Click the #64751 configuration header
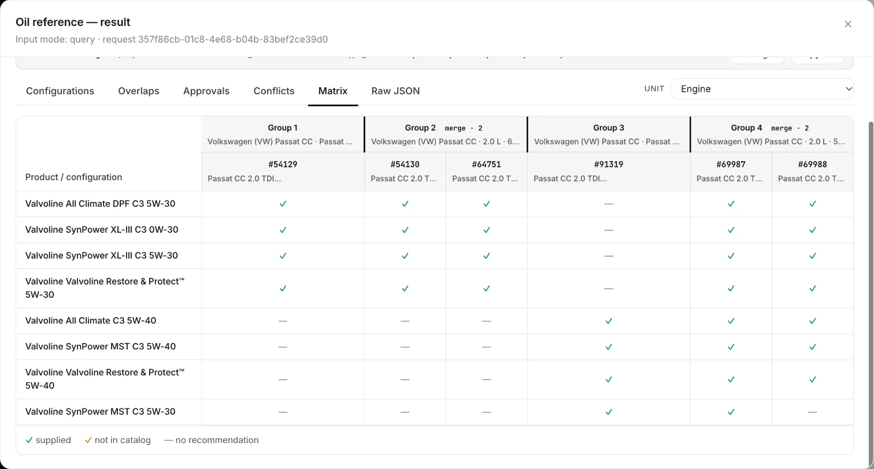Screen dimensions: 874x469 487,172
